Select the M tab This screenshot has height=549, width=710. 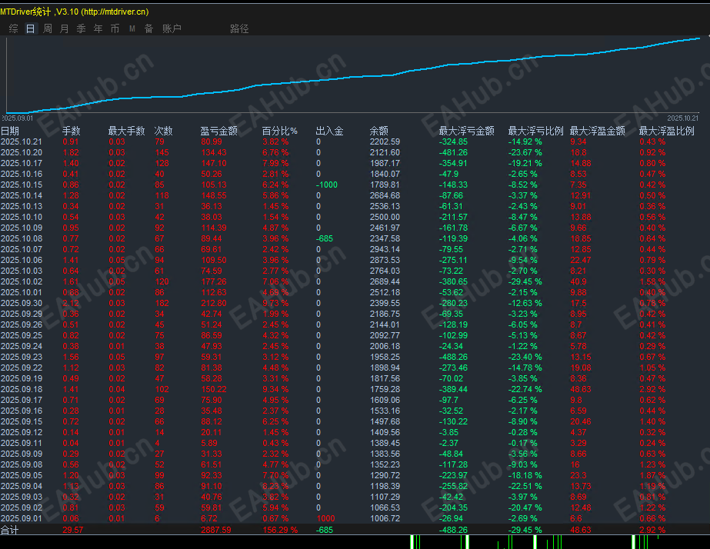click(132, 28)
